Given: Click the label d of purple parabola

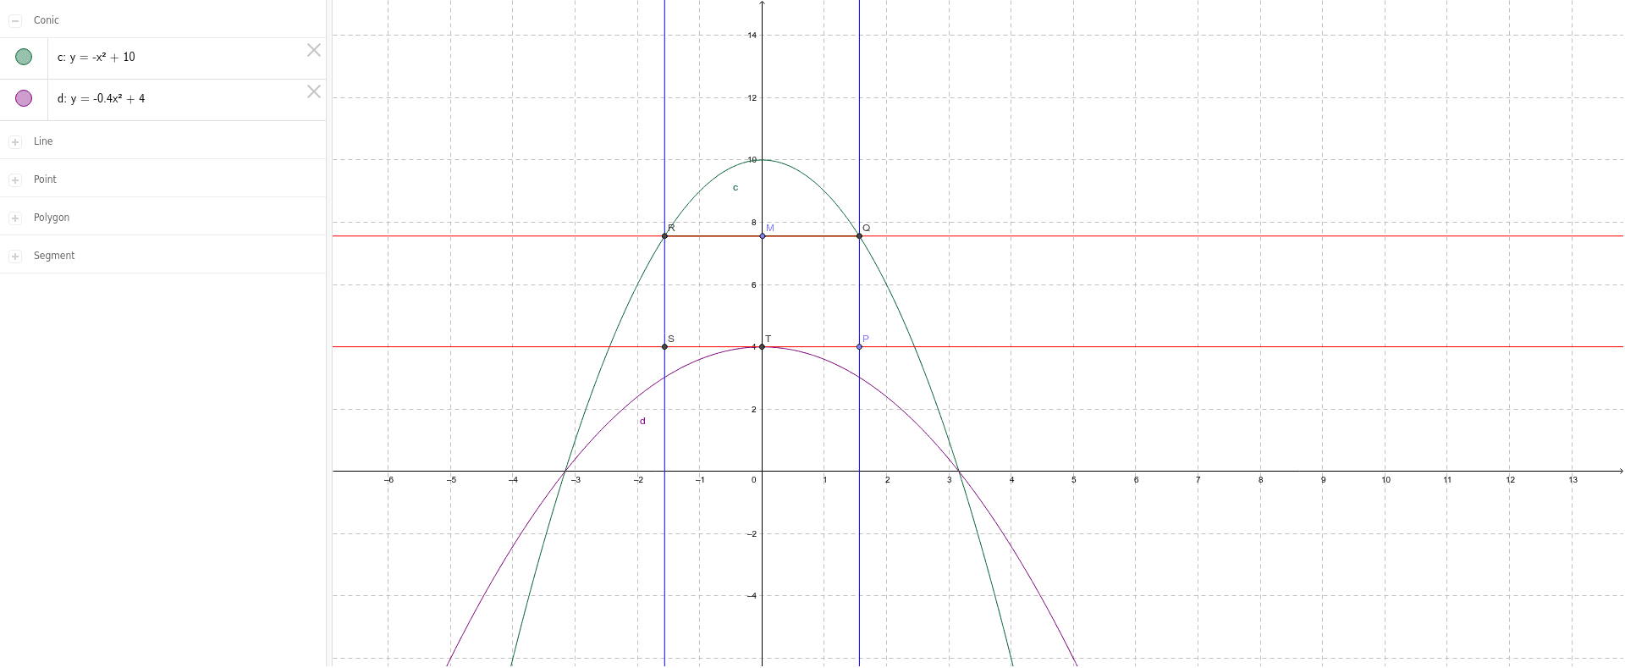Looking at the screenshot, I should pos(642,421).
